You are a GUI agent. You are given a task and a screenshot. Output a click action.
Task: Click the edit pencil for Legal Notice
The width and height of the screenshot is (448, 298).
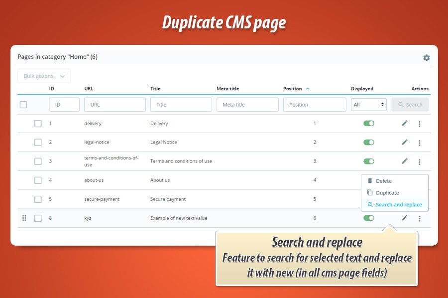click(405, 142)
